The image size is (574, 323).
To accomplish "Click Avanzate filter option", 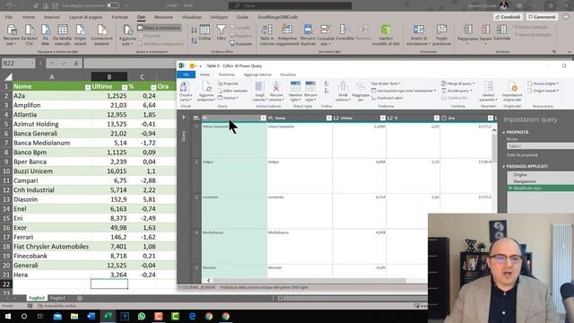I will coord(241,44).
